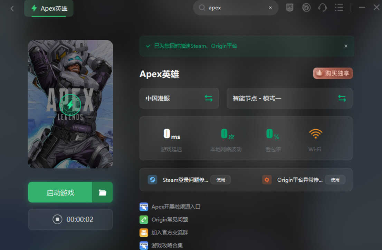The width and height of the screenshot is (382, 250).
Task: Change 智能节点 - 模式一 node selection
Action: click(x=289, y=98)
